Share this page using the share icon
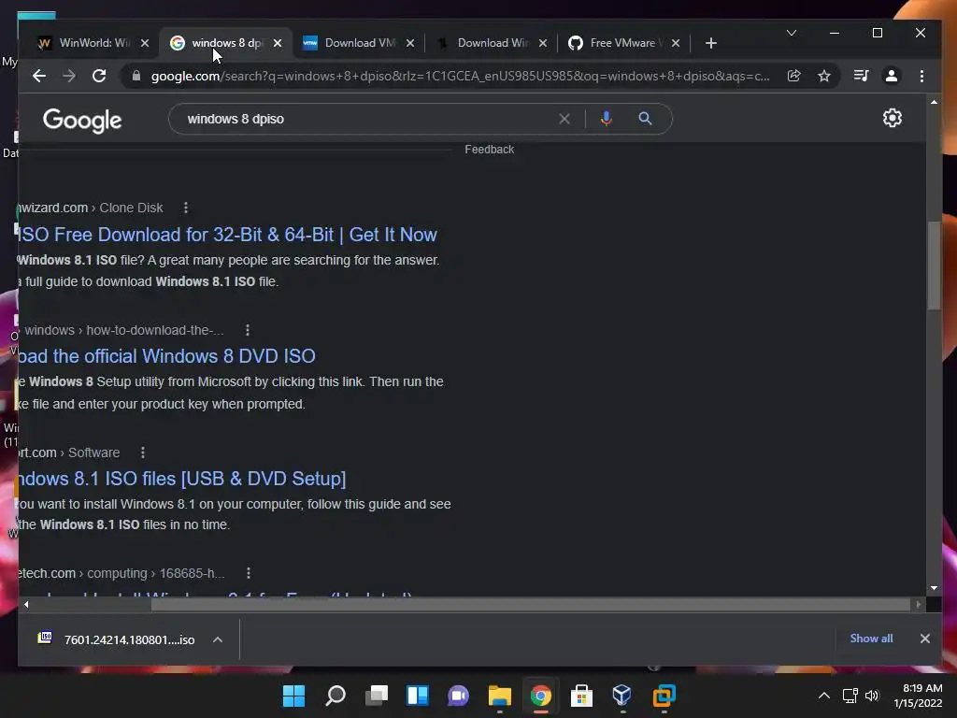The height and width of the screenshot is (718, 957). (x=794, y=76)
